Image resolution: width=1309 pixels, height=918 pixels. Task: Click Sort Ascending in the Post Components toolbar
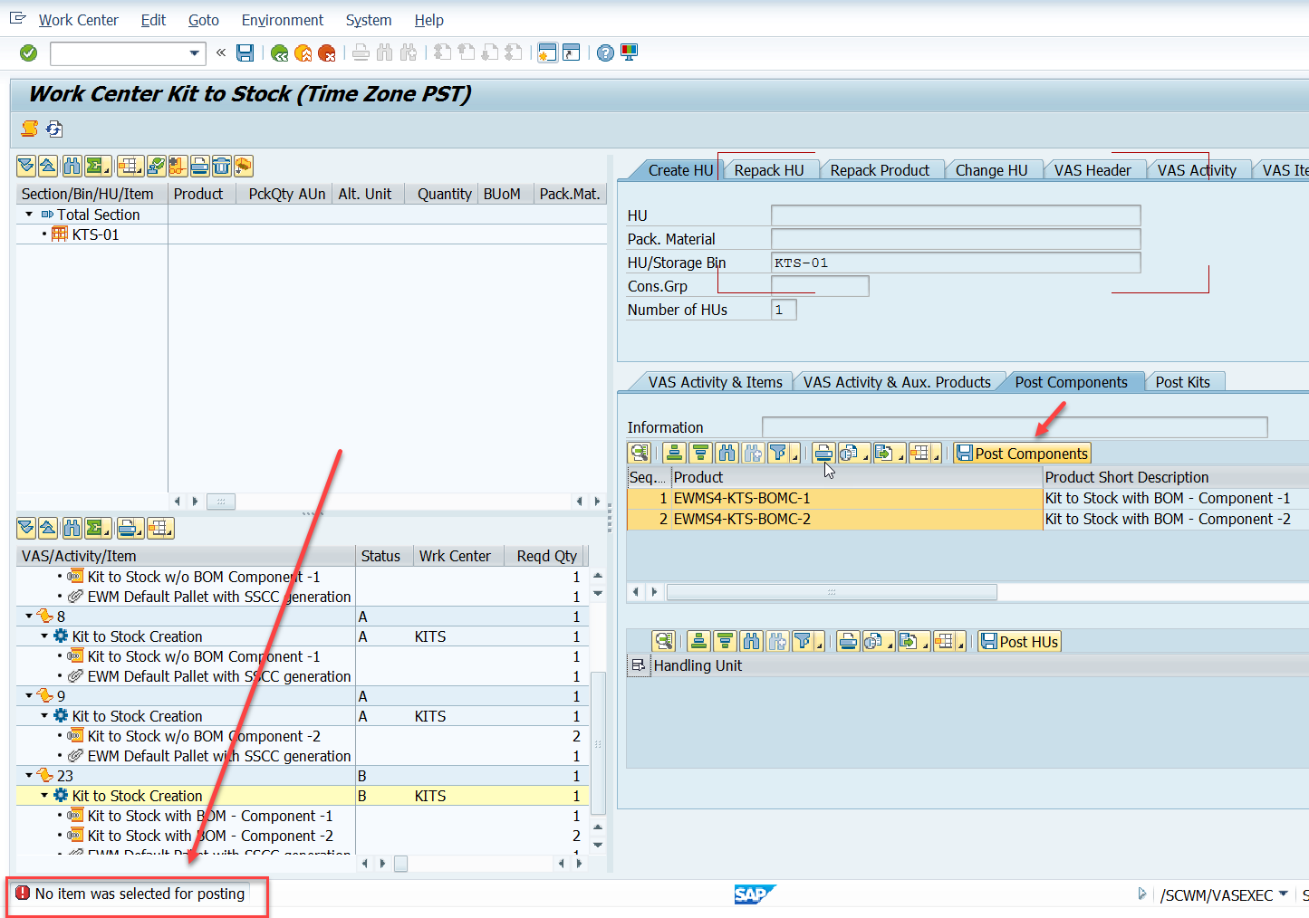(x=674, y=453)
